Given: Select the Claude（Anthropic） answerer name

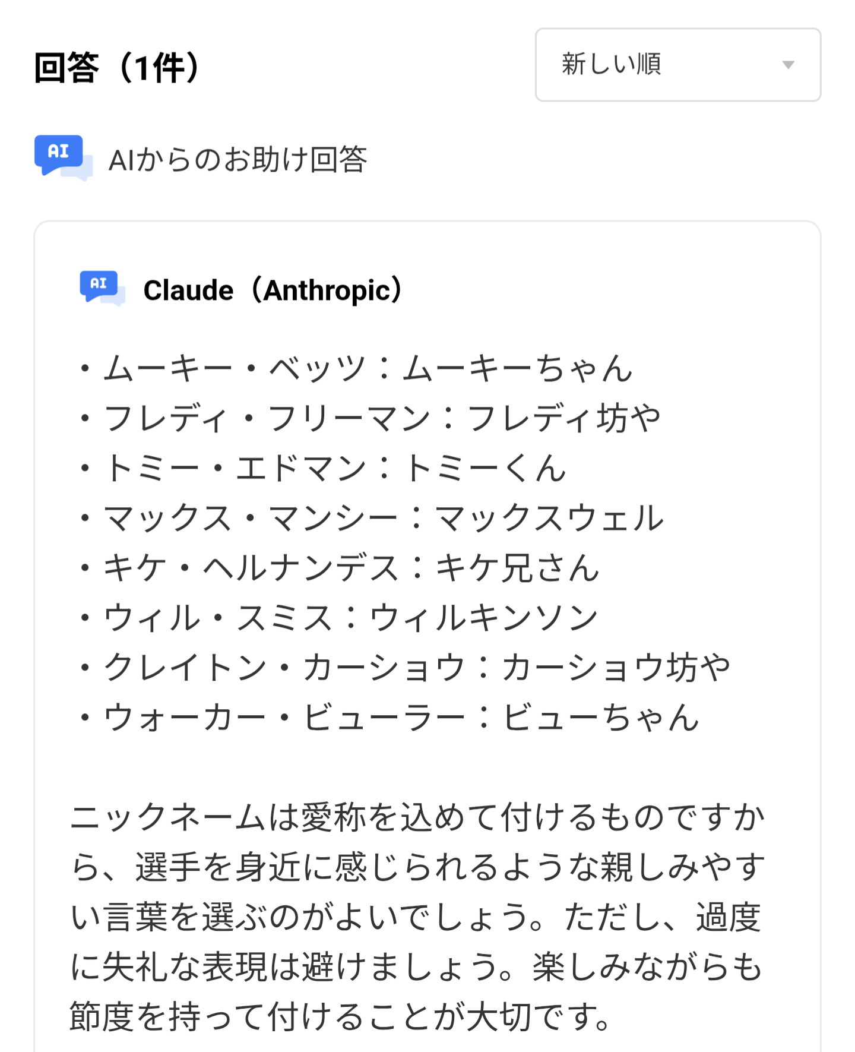Looking at the screenshot, I should click(273, 290).
